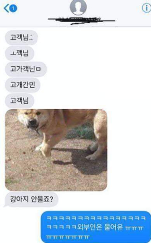The width and height of the screenshot is (151, 243).
Task: Select the message bubble ㅗ깩님
Action: click(x=19, y=53)
